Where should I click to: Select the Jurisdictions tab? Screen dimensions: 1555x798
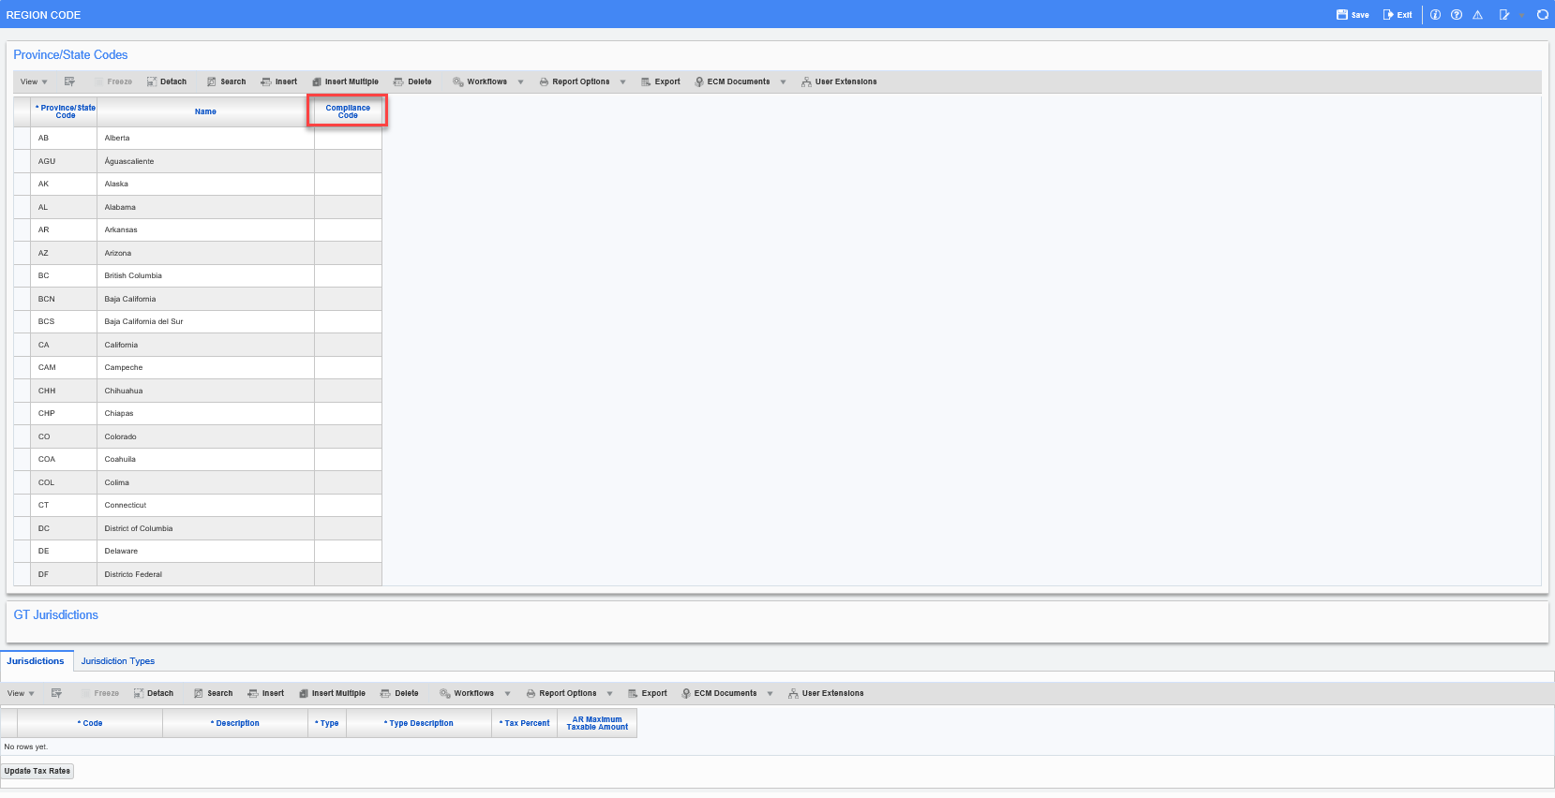[x=36, y=661]
